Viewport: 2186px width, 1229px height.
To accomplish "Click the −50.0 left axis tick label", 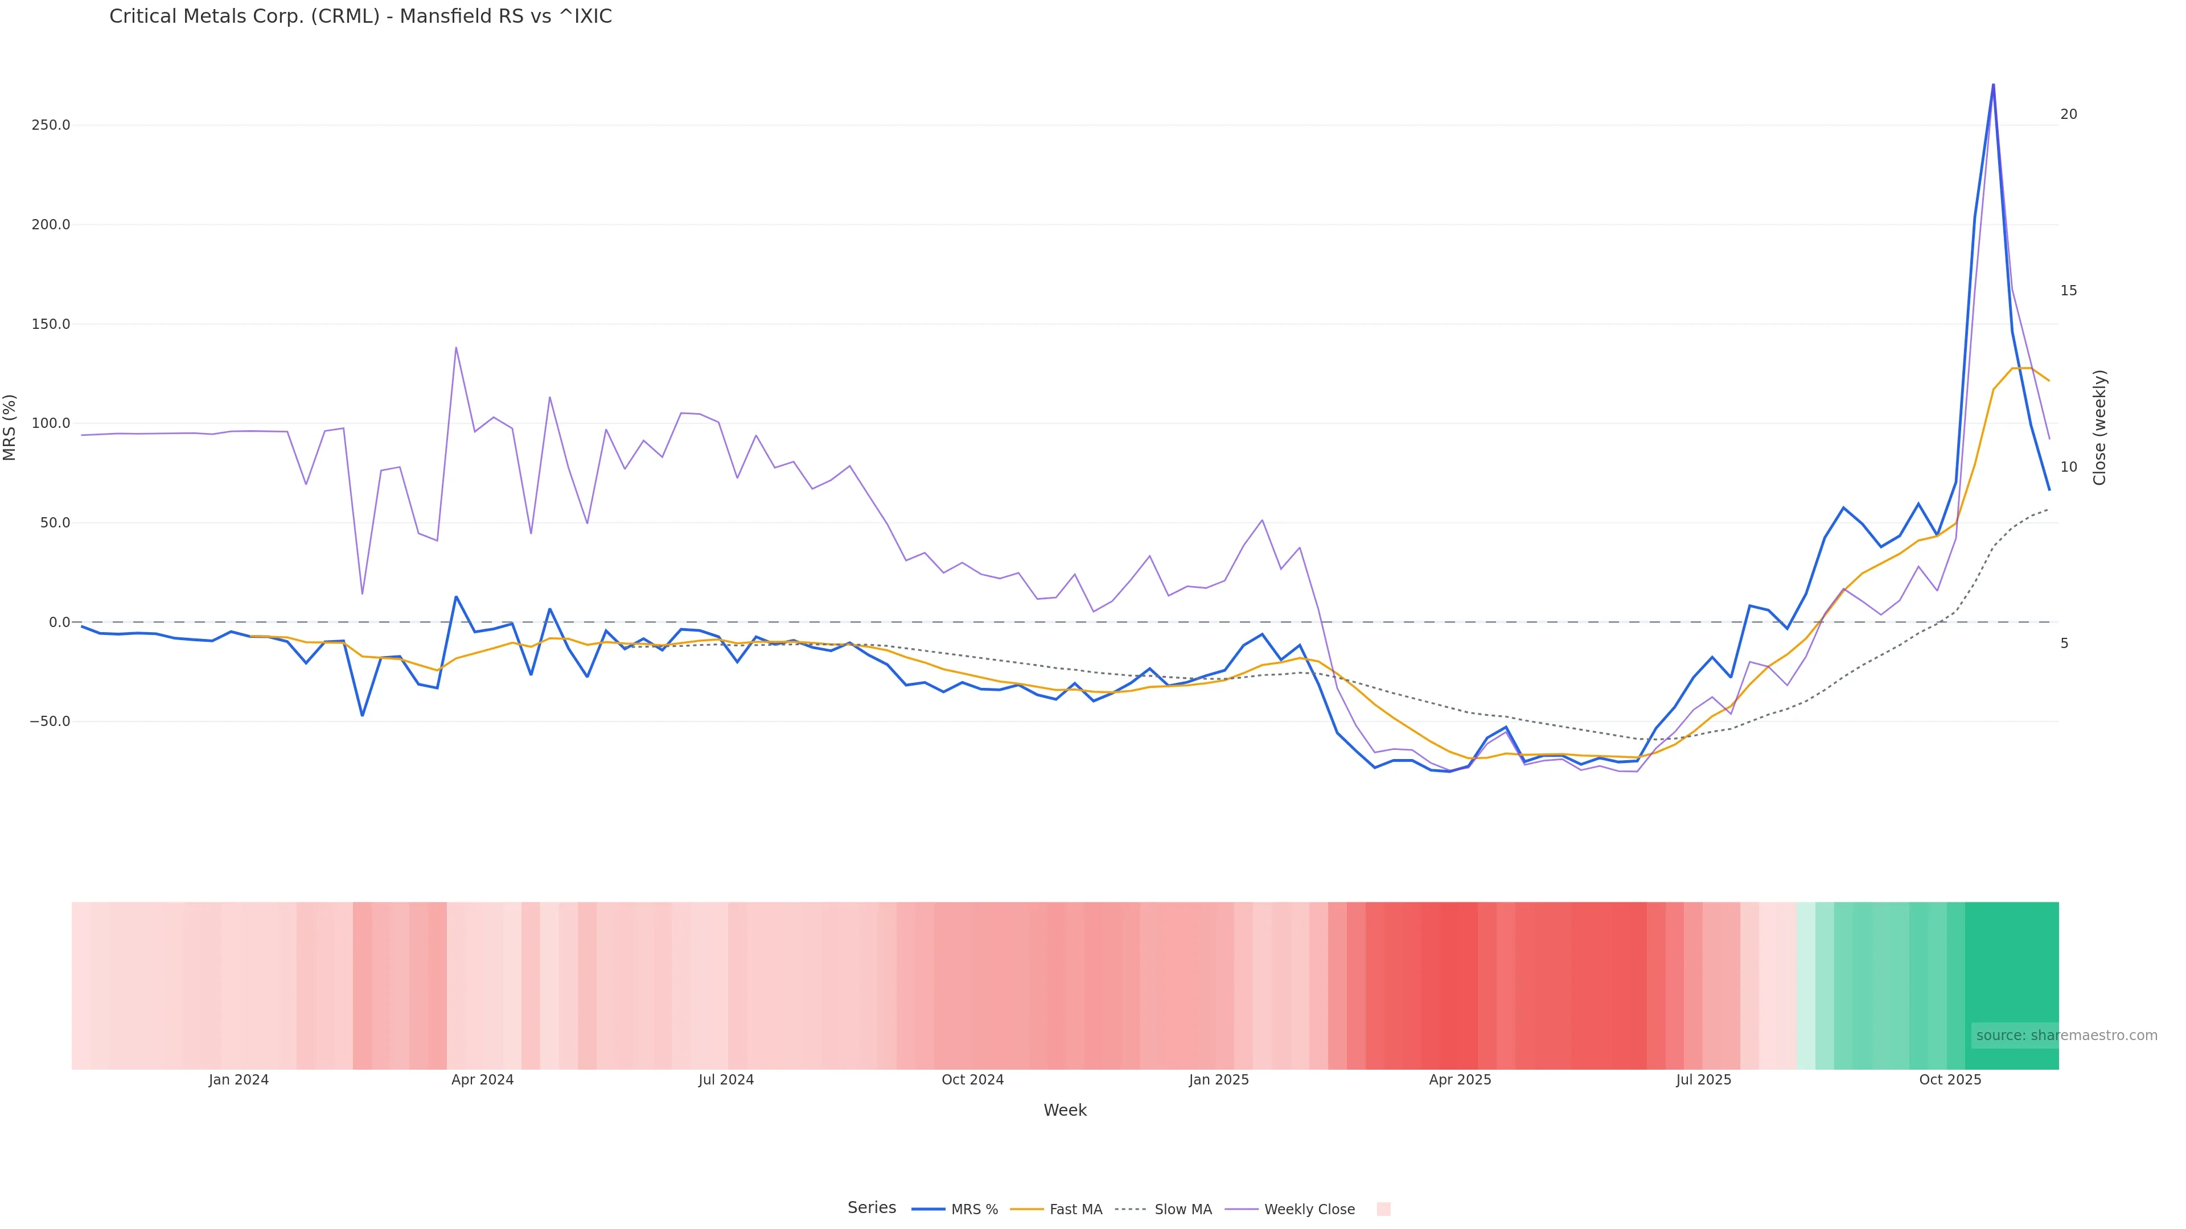I will pyautogui.click(x=50, y=722).
